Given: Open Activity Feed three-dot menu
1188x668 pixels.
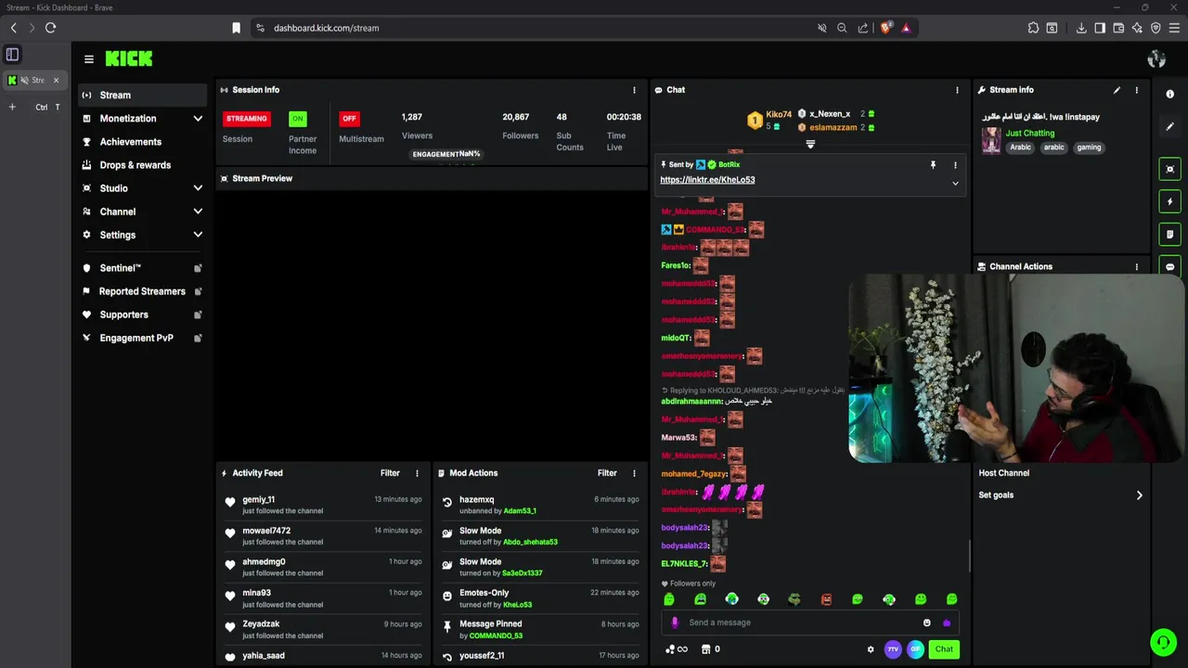Looking at the screenshot, I should pyautogui.click(x=417, y=473).
